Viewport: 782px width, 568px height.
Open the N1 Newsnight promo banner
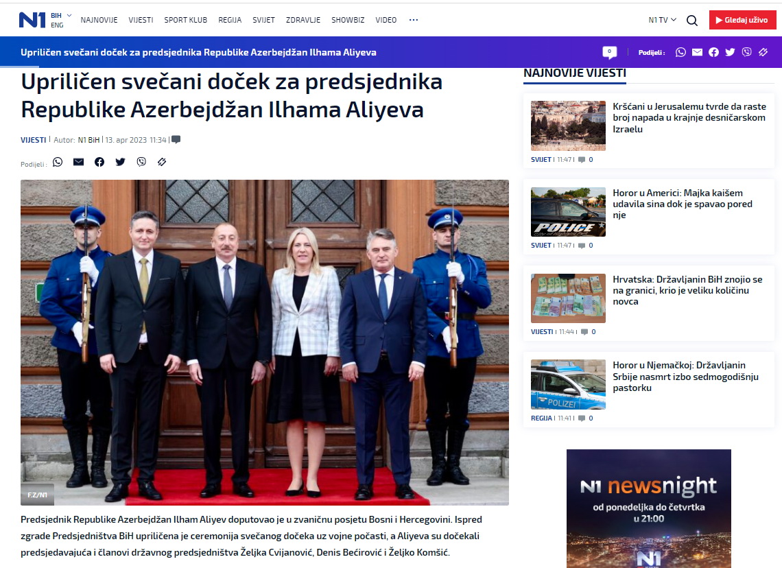pyautogui.click(x=648, y=508)
